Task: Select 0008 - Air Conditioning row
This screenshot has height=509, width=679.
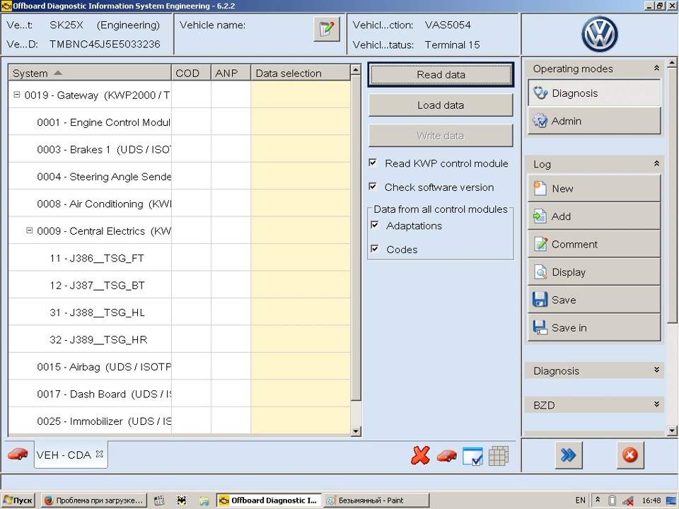Action: click(x=179, y=204)
